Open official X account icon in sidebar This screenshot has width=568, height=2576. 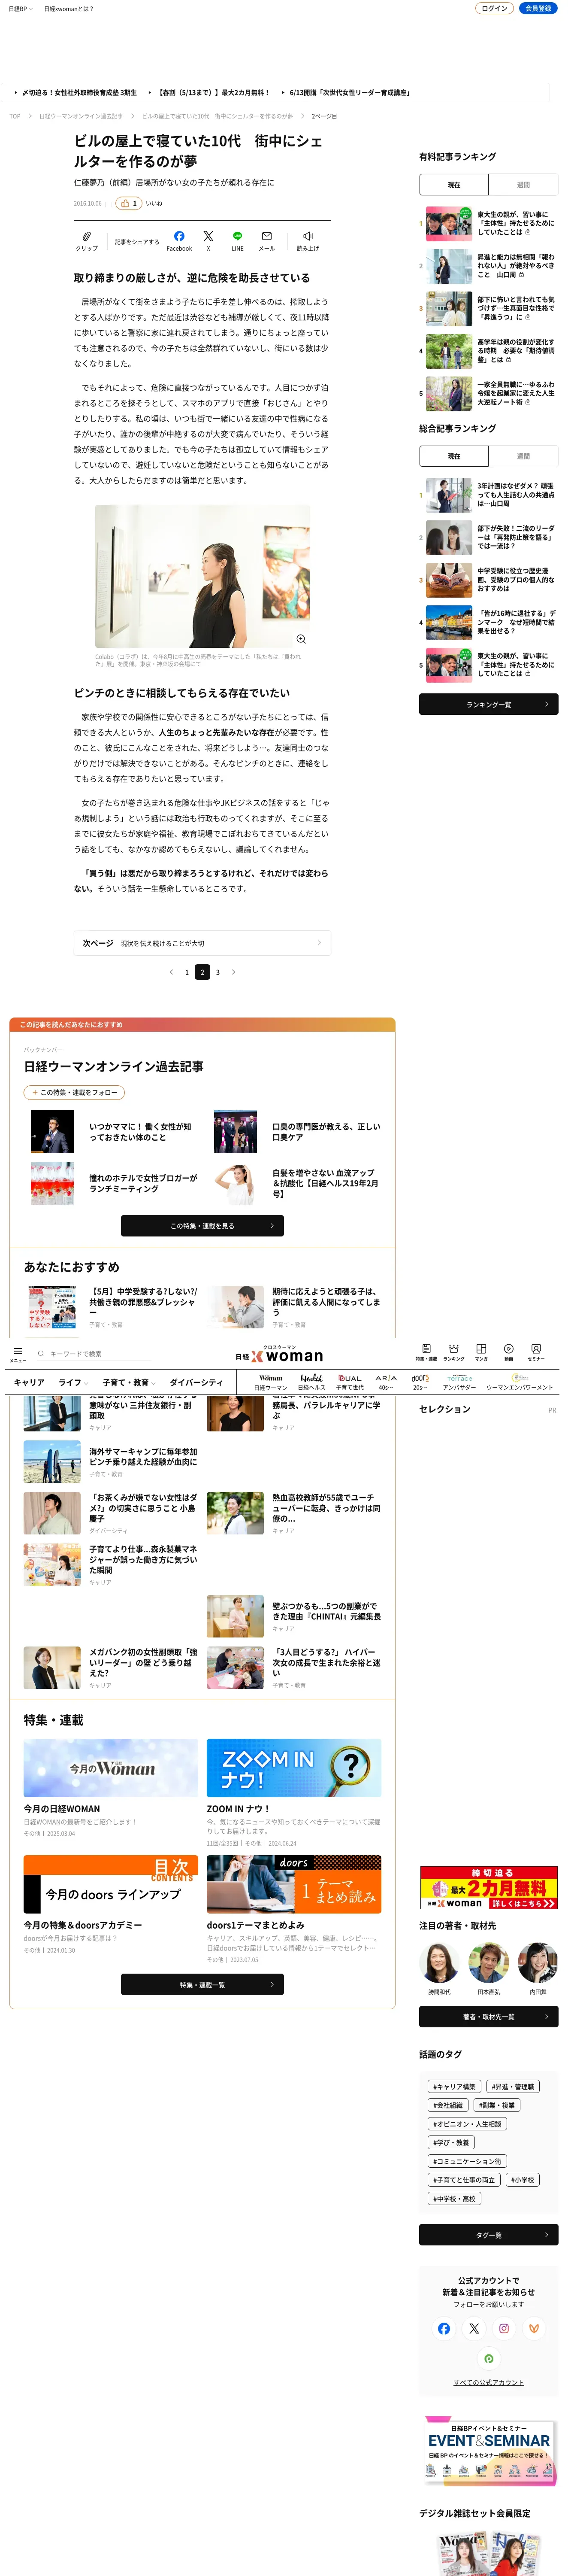pyautogui.click(x=474, y=2328)
